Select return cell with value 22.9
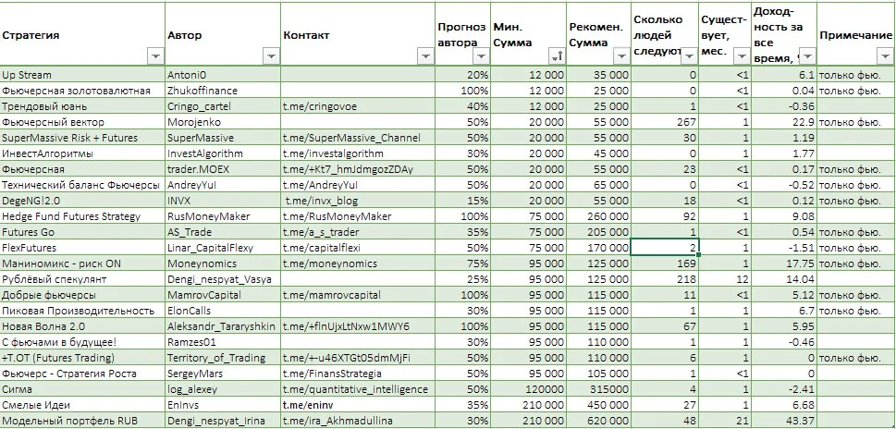 click(x=783, y=122)
